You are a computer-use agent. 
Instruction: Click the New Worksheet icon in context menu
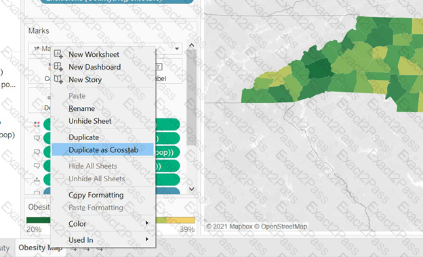pos(58,54)
